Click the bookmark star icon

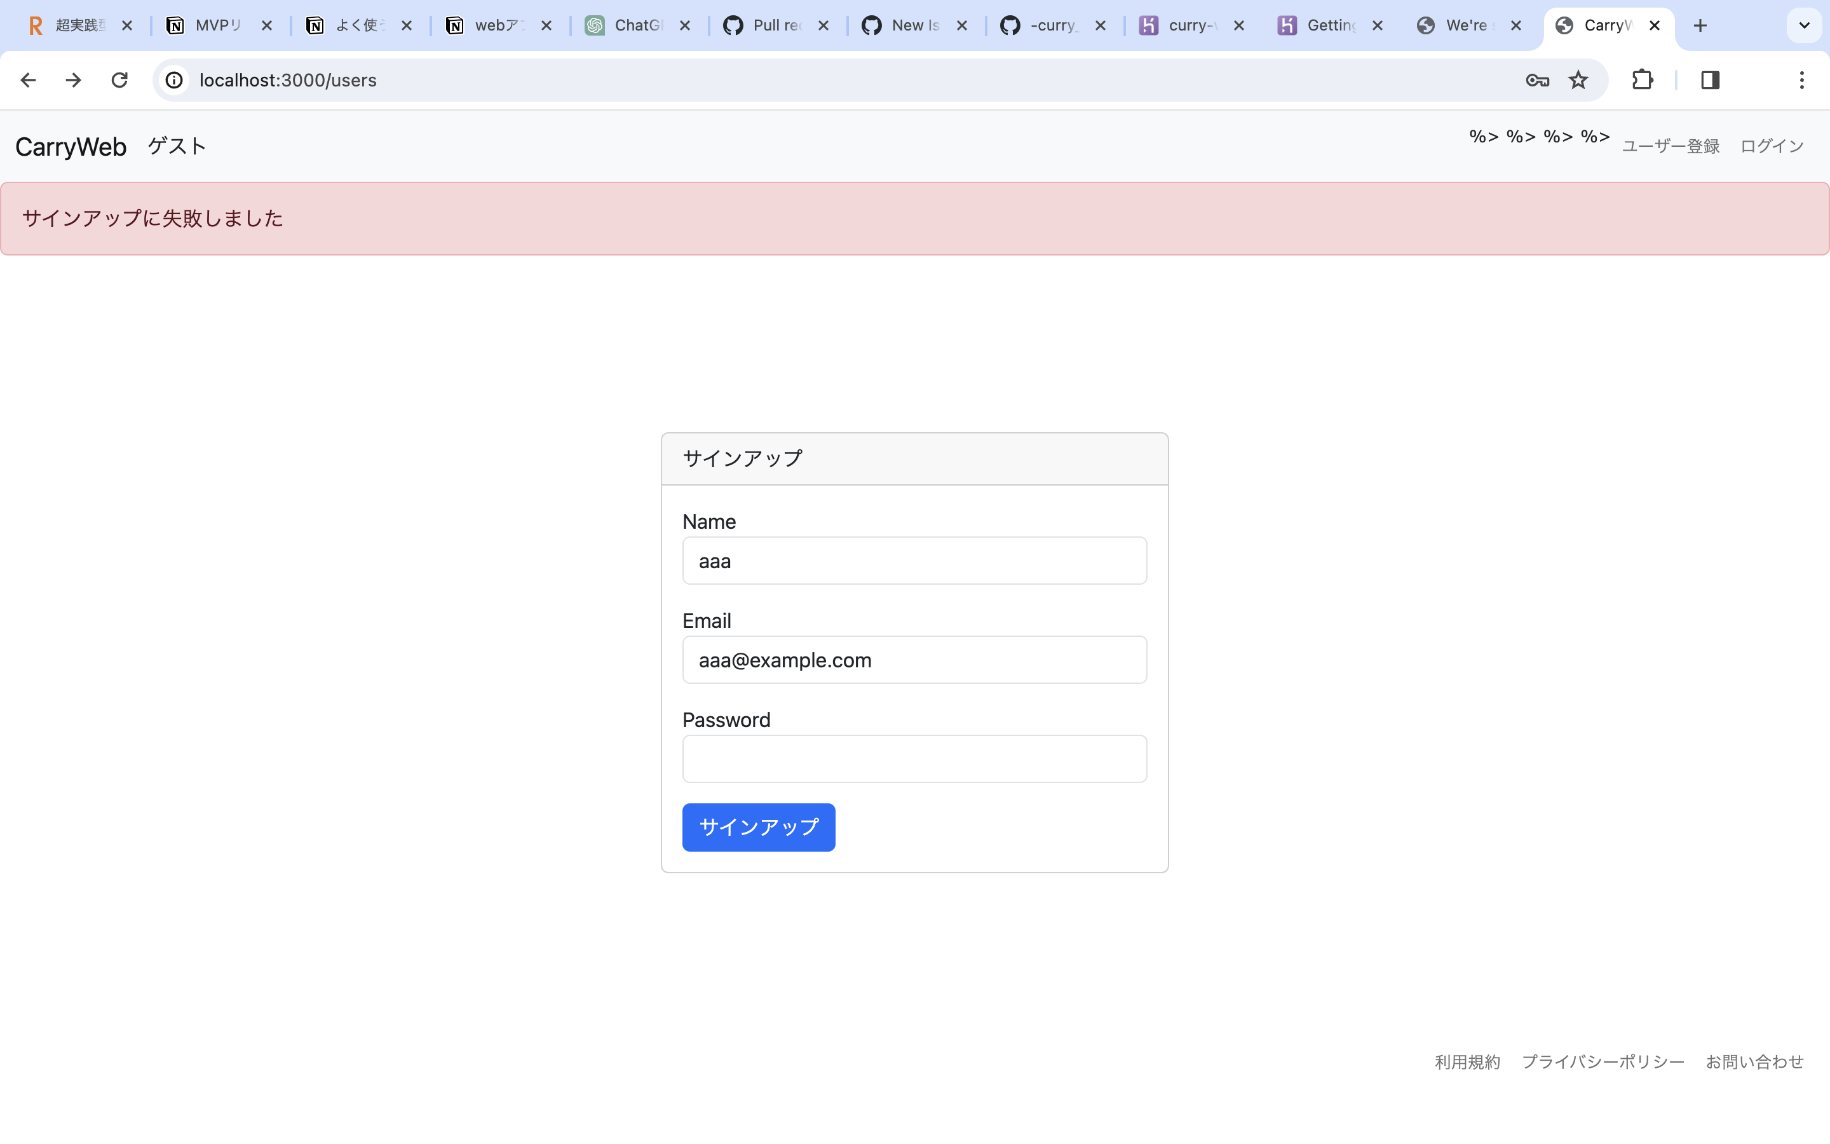(1578, 80)
